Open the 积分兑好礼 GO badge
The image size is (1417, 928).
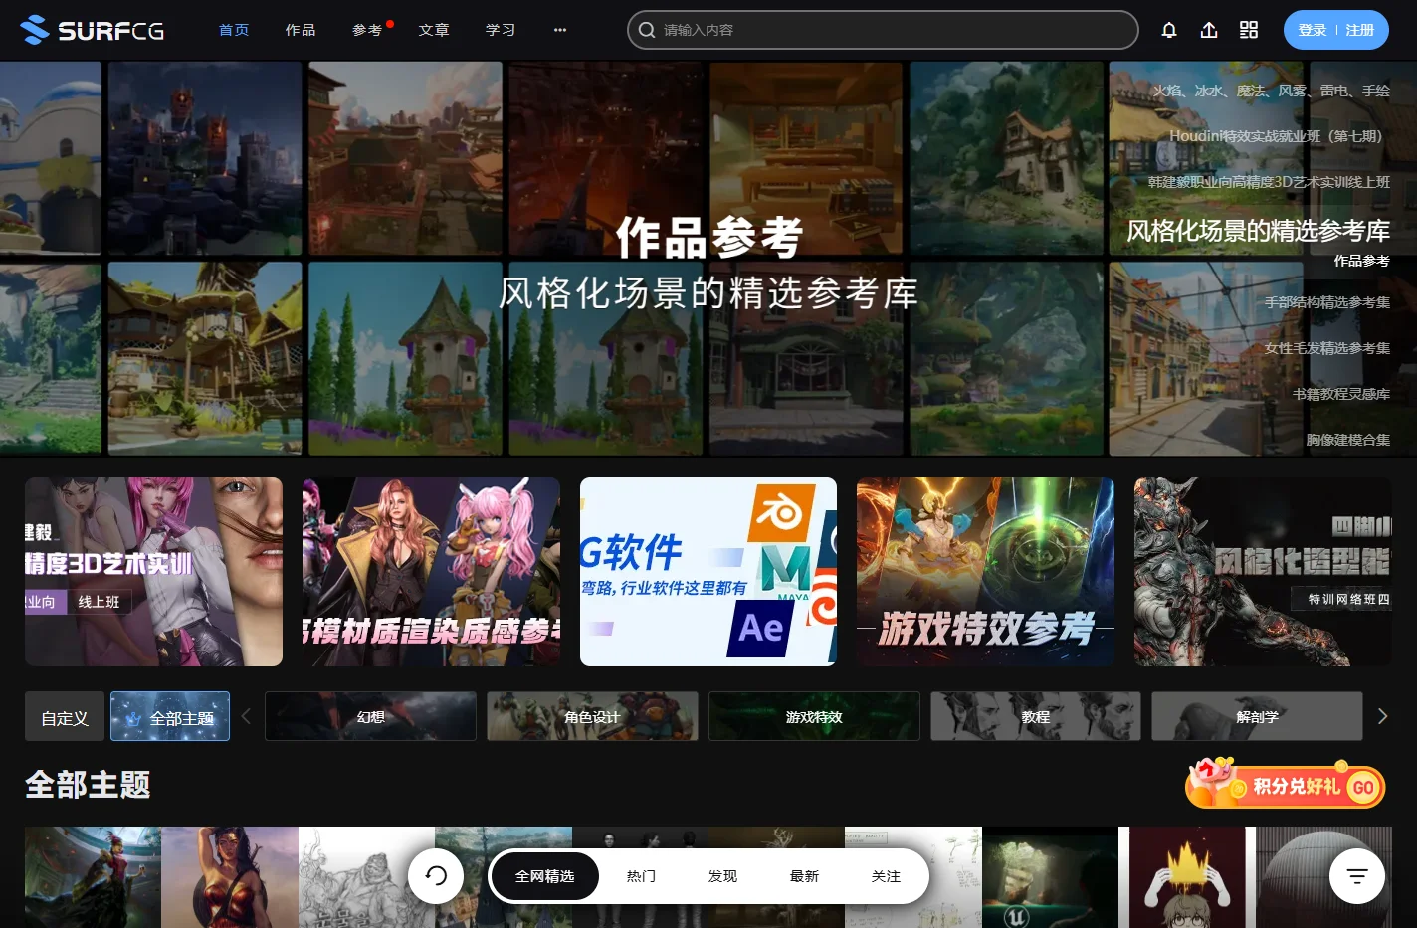click(x=1286, y=784)
